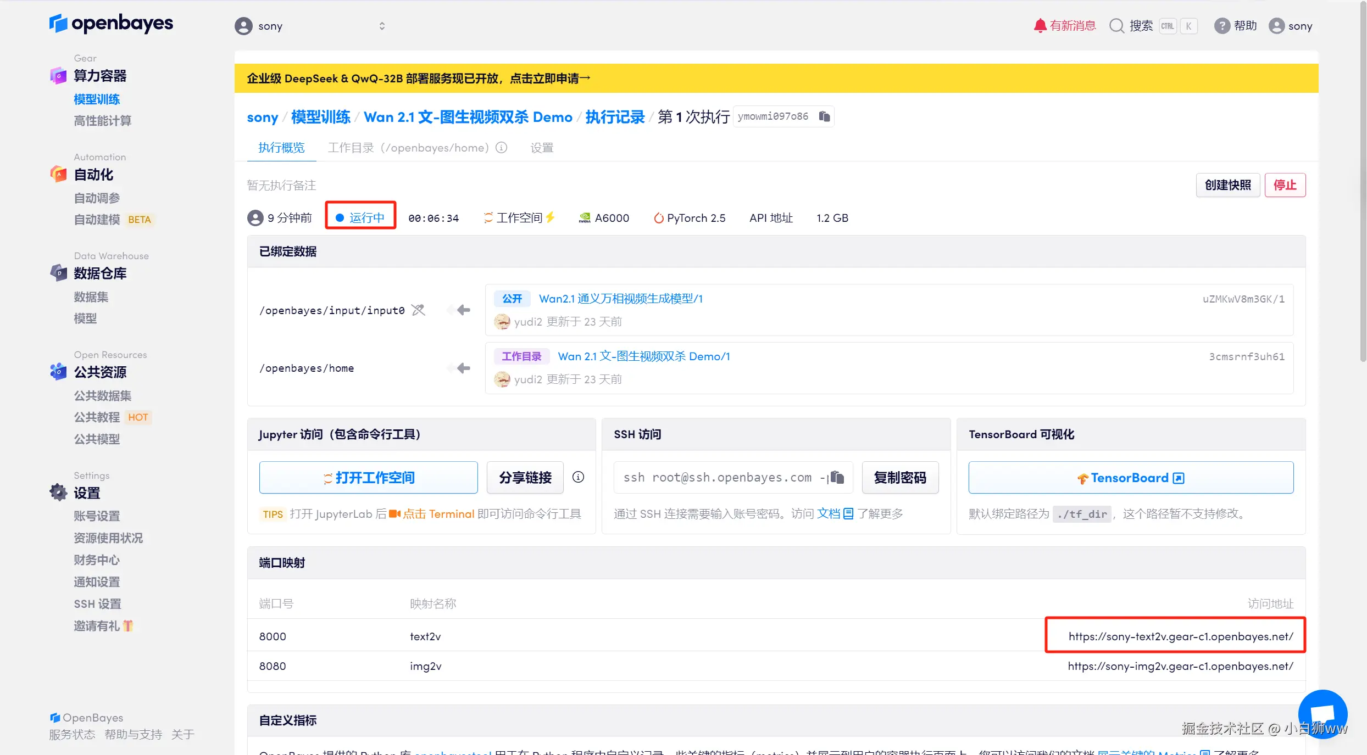This screenshot has width=1367, height=755.
Task: Click the 打开工作空间 button
Action: coord(368,478)
